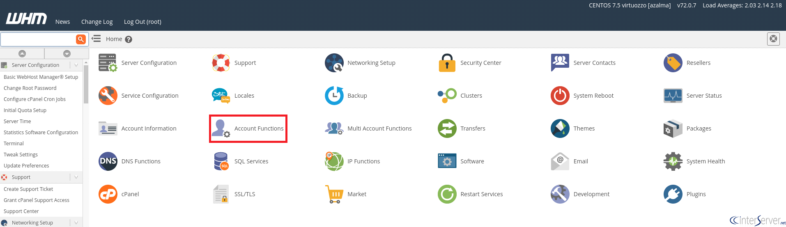Focus the sidebar search input field
786x227 pixels.
pyautogui.click(x=38, y=39)
